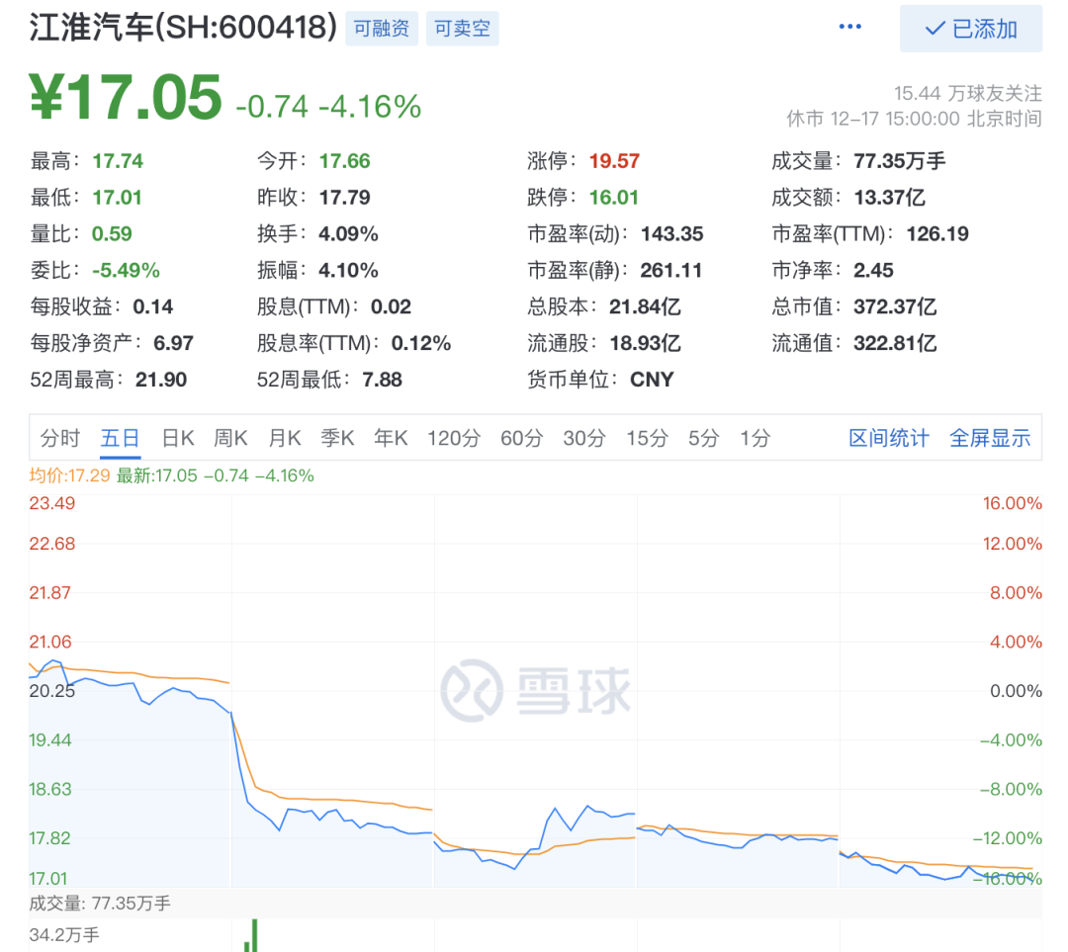Click the 成交量 value 77.35万手 in stats
Image resolution: width=1068 pixels, height=952 pixels.
tap(900, 161)
